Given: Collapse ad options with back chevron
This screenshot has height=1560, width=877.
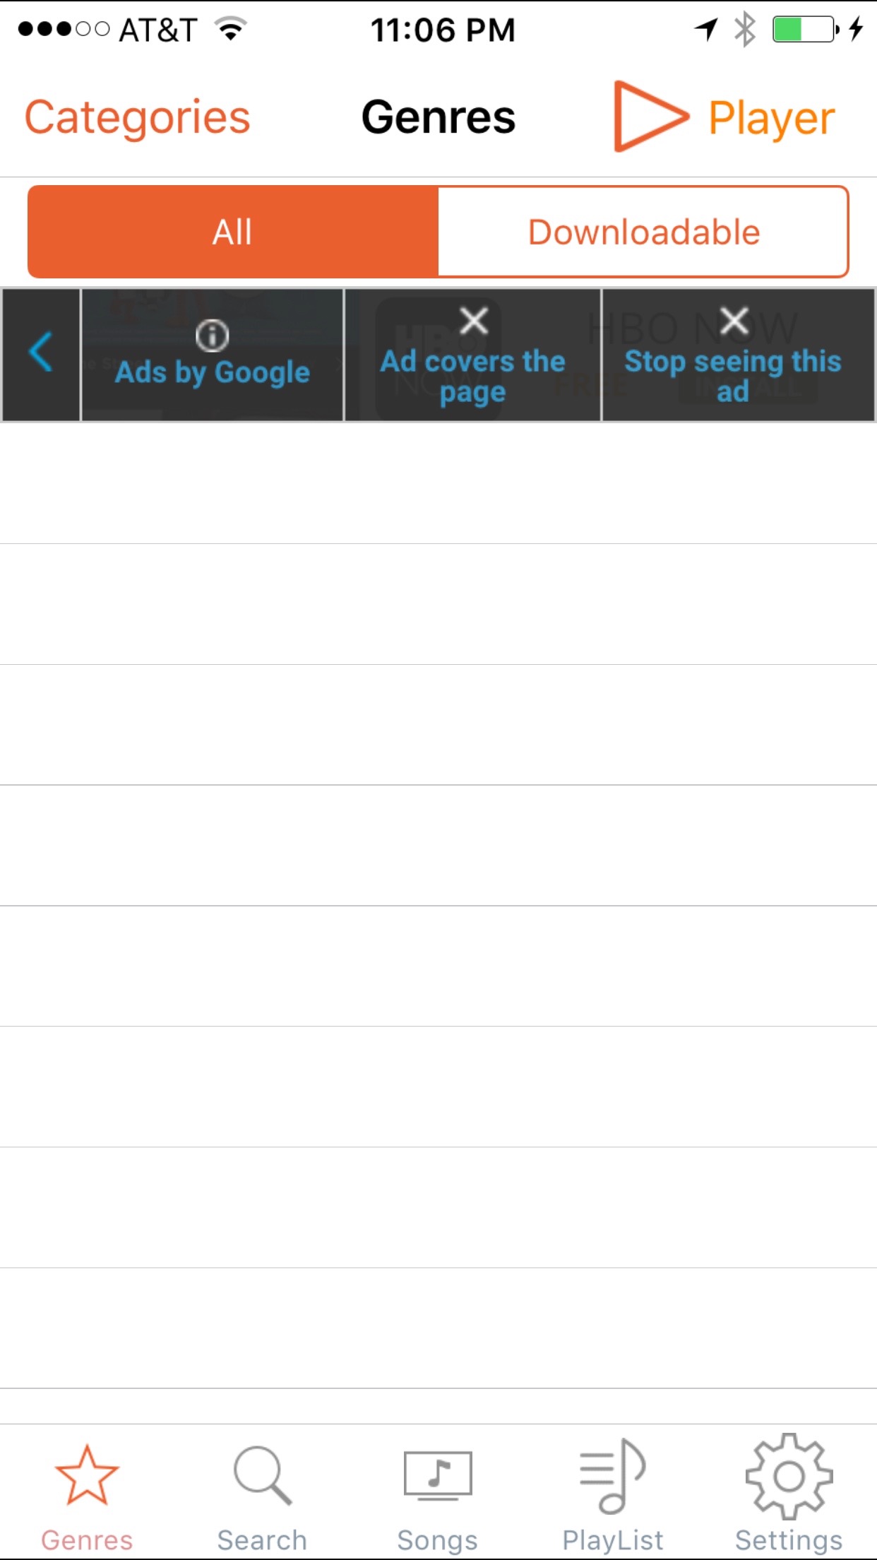Looking at the screenshot, I should tap(41, 352).
